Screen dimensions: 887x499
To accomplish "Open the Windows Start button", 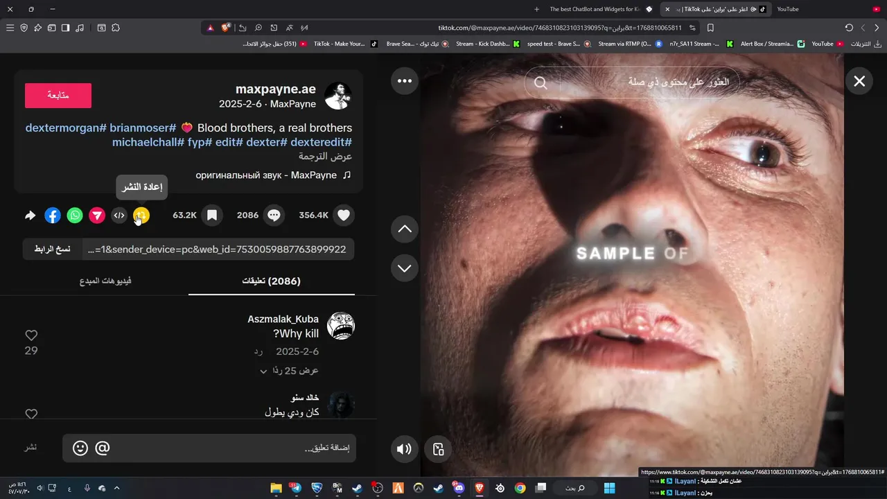I will [609, 488].
